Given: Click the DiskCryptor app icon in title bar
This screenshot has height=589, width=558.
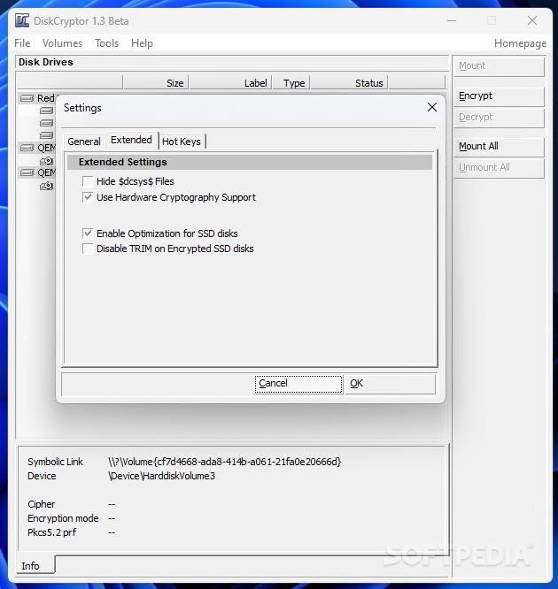Looking at the screenshot, I should click(22, 20).
